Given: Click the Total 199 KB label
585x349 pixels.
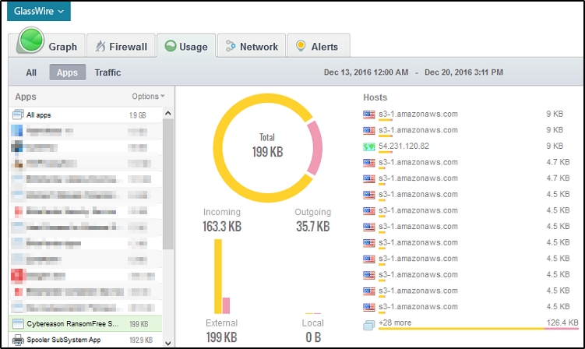Looking at the screenshot, I should [267, 146].
